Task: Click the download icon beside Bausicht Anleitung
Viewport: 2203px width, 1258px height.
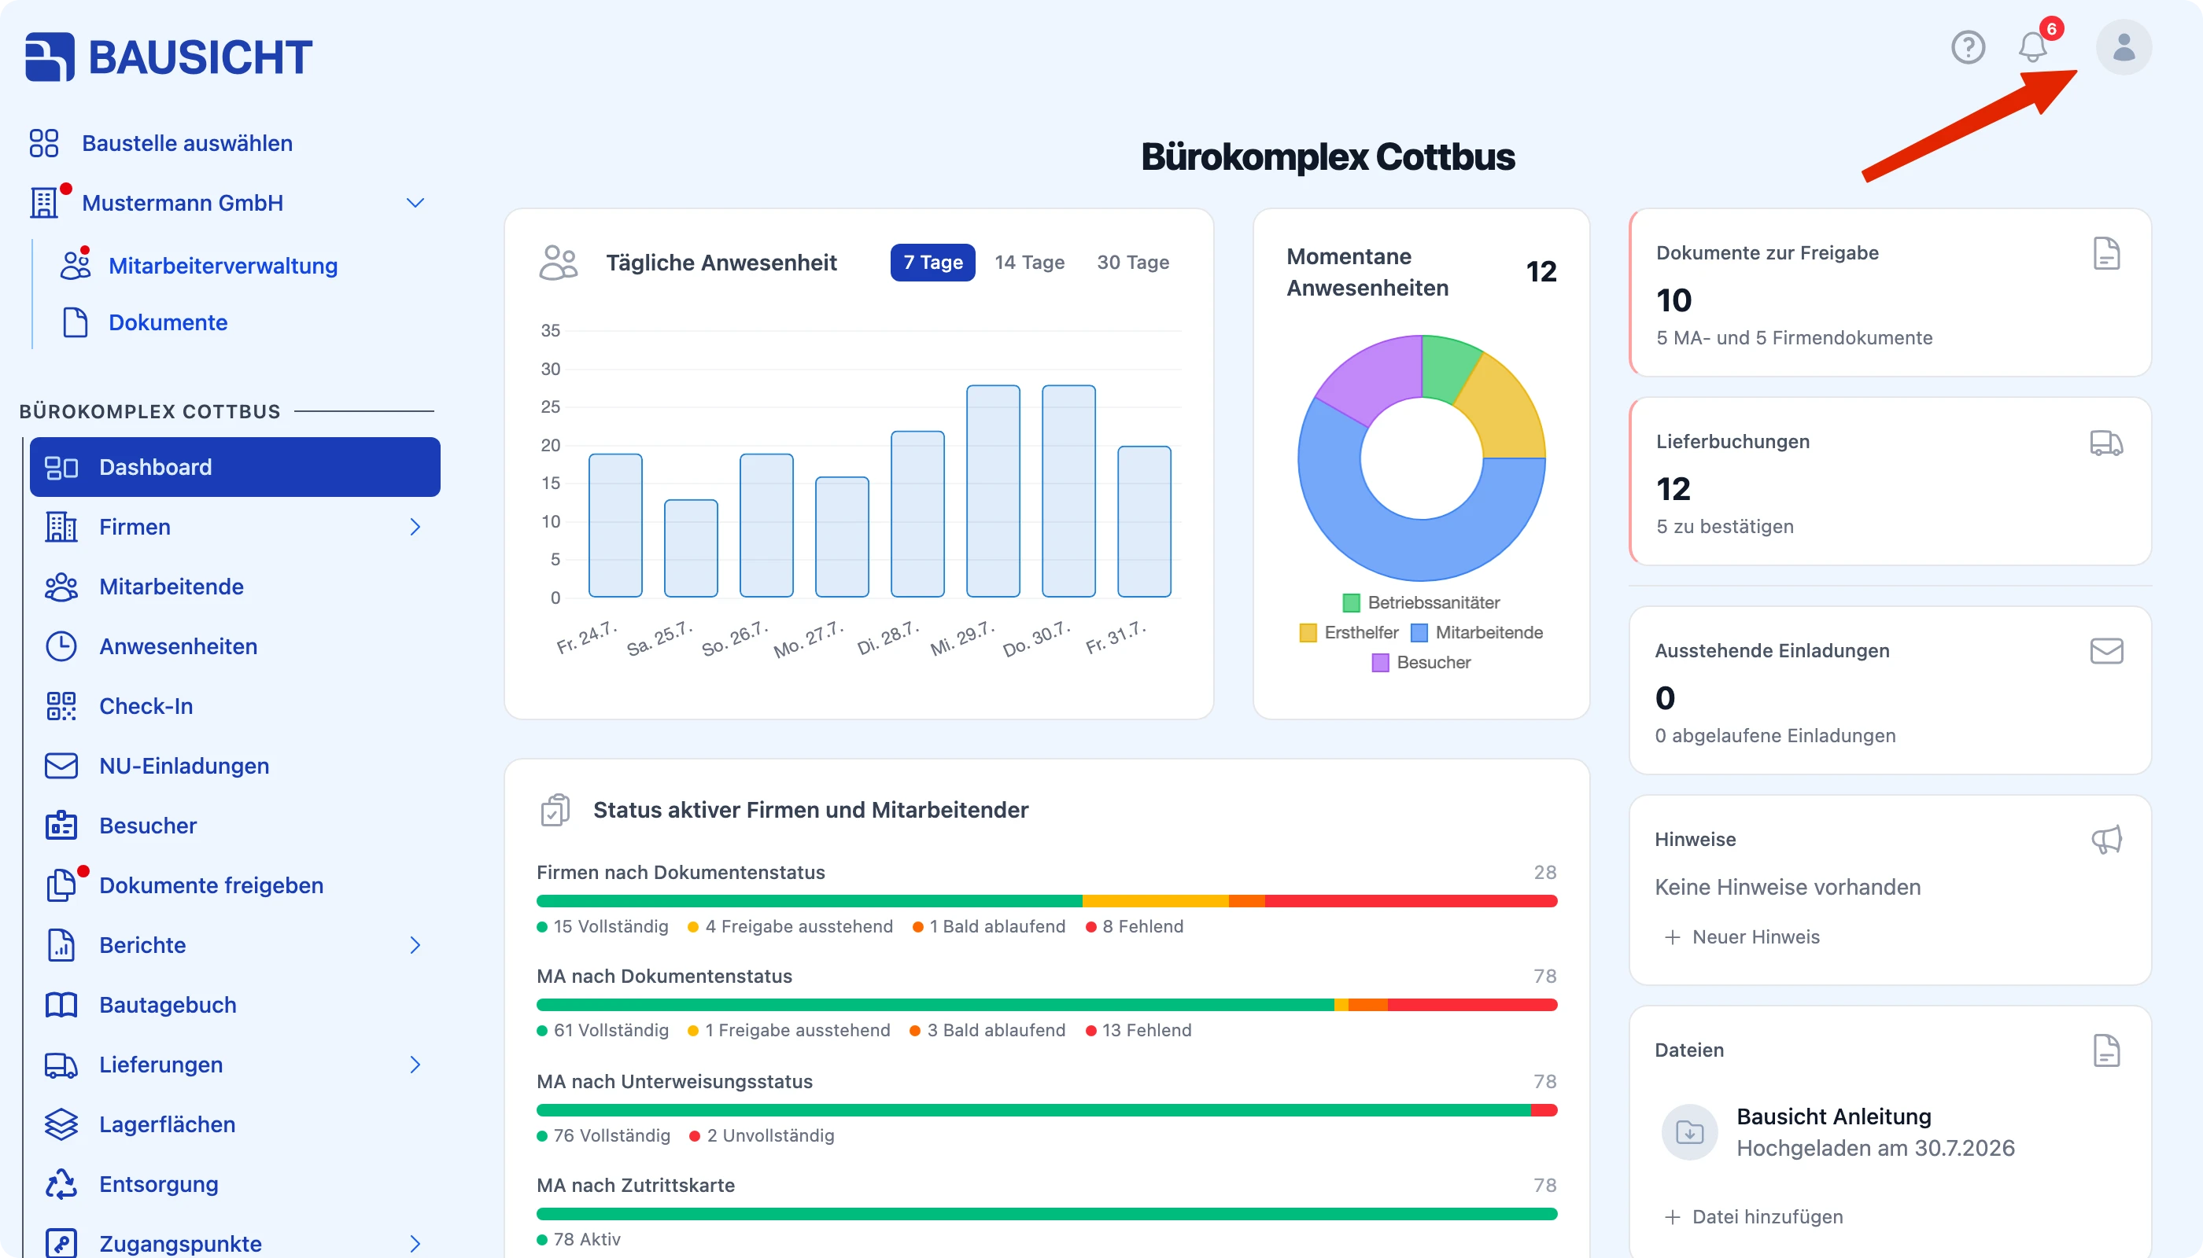Action: (x=1689, y=1132)
